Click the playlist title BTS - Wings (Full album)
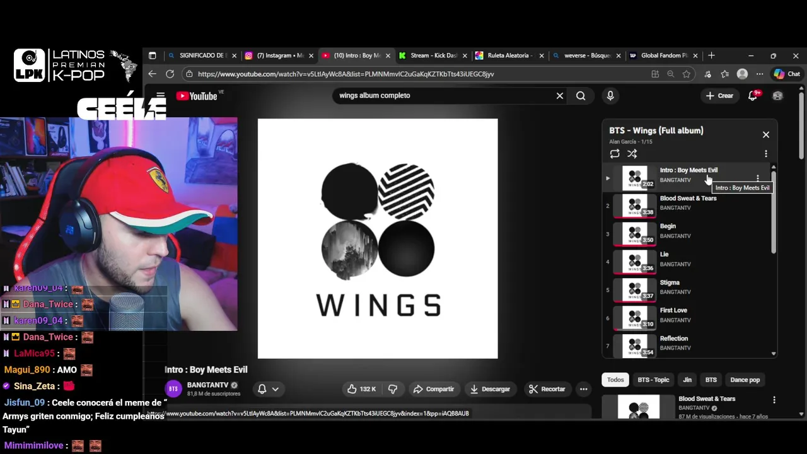Screen dimensions: 807x454 pos(656,131)
